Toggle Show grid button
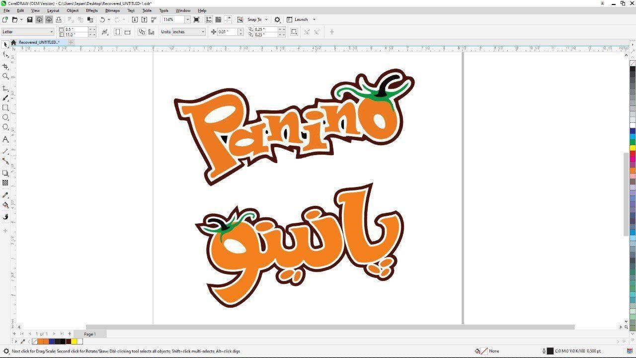Image resolution: width=636 pixels, height=358 pixels. tap(218, 19)
